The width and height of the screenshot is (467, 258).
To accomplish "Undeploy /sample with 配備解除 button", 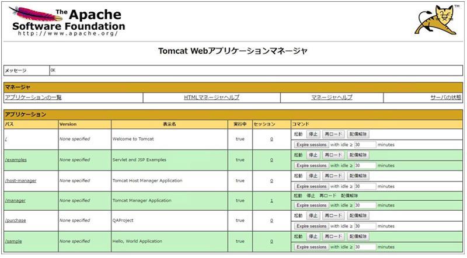I will click(358, 236).
